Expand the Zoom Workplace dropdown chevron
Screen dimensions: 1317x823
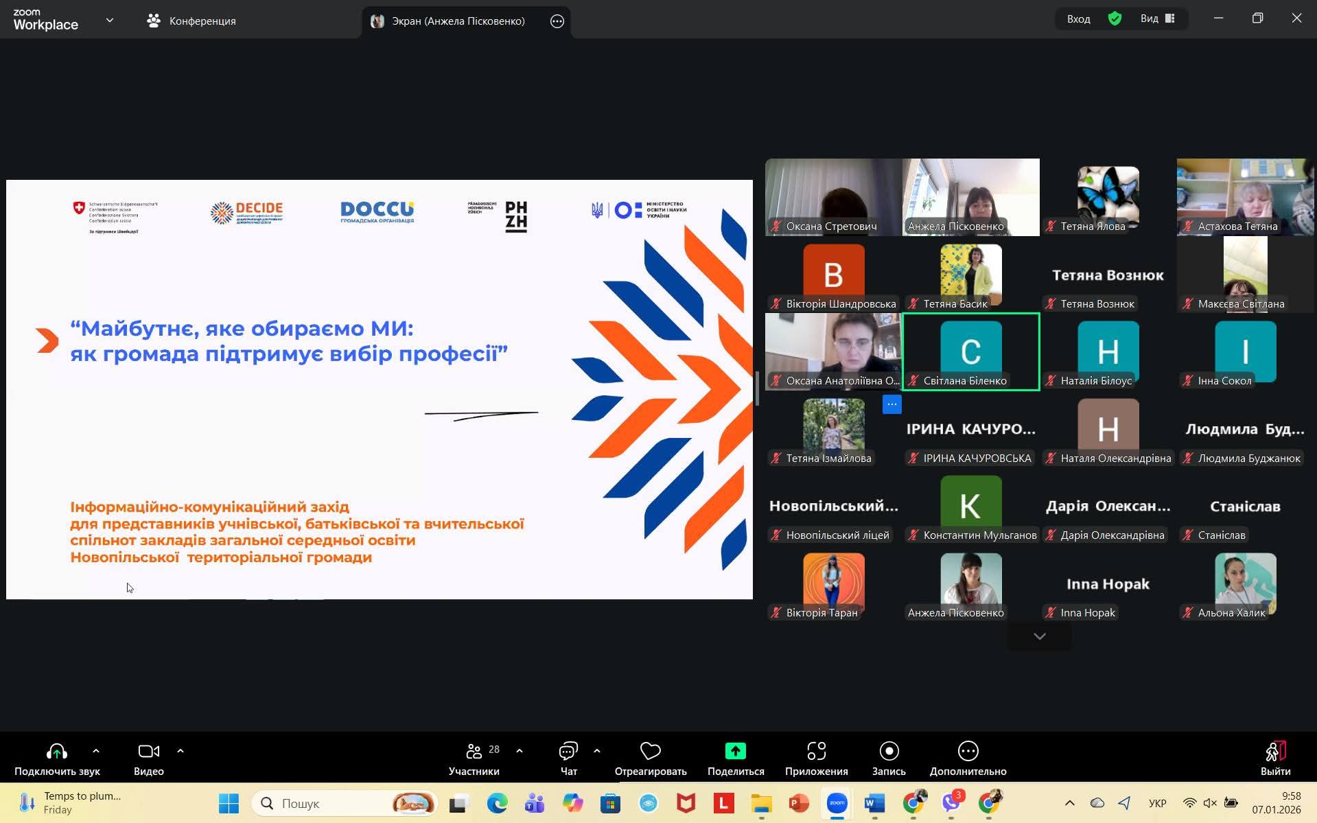click(x=110, y=21)
